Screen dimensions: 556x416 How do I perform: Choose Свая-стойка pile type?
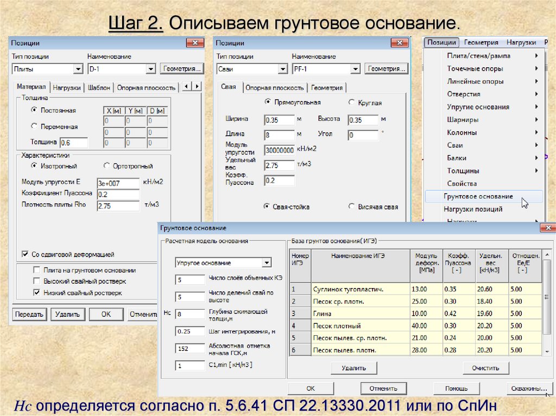[x=266, y=206]
